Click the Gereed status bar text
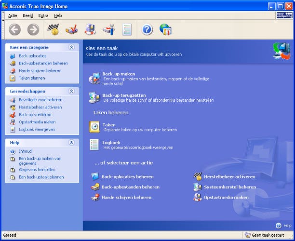The image size is (295, 241). pyautogui.click(x=10, y=235)
